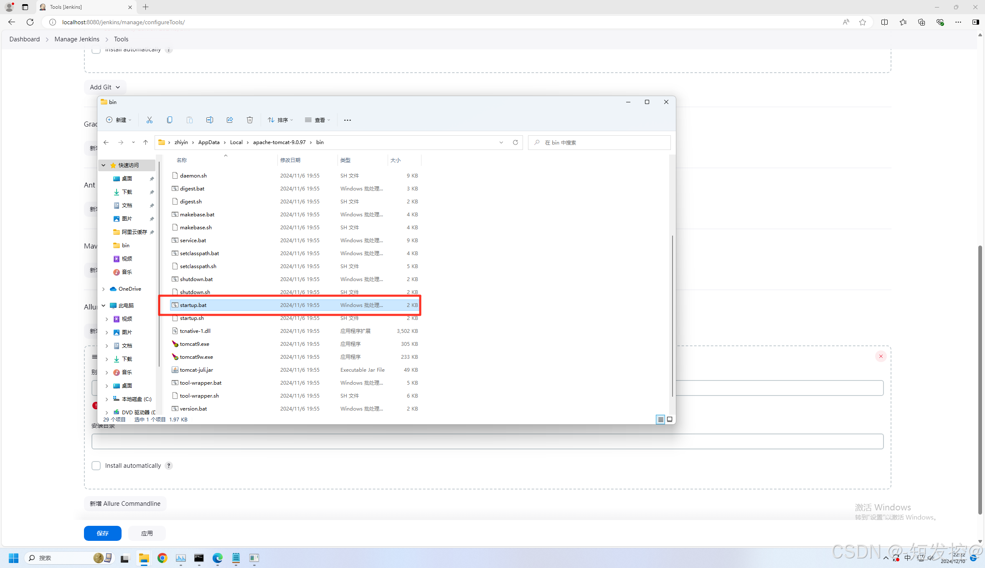Open the see-more options ellipsis icon
This screenshot has width=985, height=568.
[347, 120]
